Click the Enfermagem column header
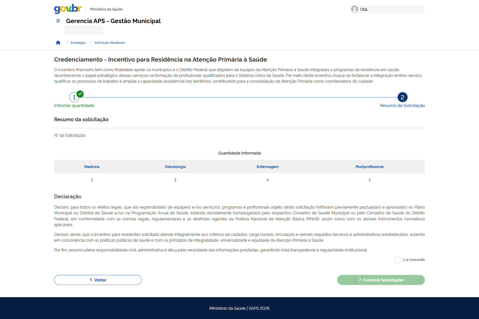Viewport: 479px width, 319px height. click(267, 167)
